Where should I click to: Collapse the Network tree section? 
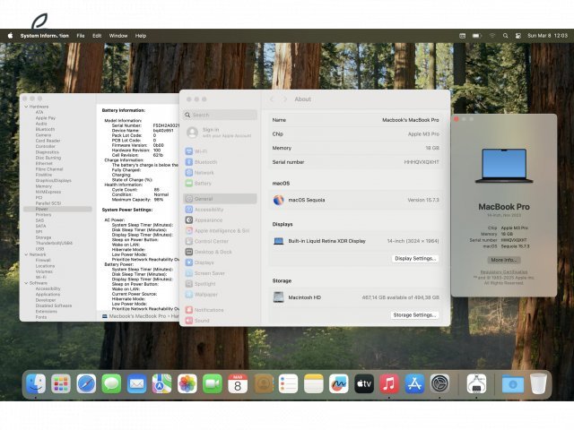26,254
